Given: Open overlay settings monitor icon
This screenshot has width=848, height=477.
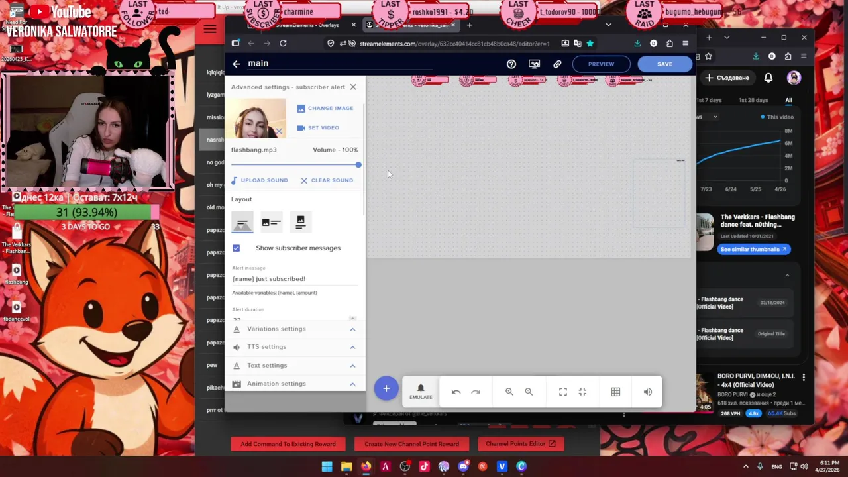Looking at the screenshot, I should click(x=534, y=64).
